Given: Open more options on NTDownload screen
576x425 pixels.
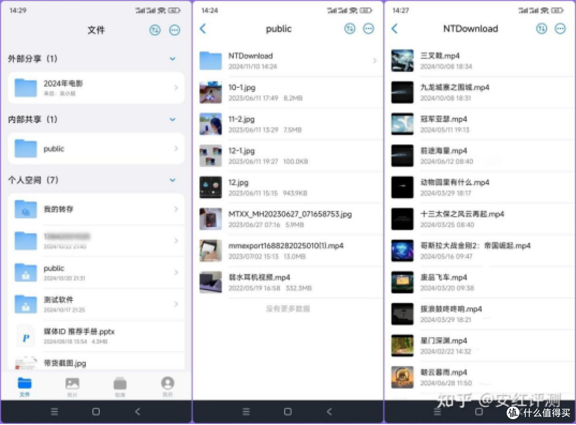Looking at the screenshot, I should coord(560,29).
